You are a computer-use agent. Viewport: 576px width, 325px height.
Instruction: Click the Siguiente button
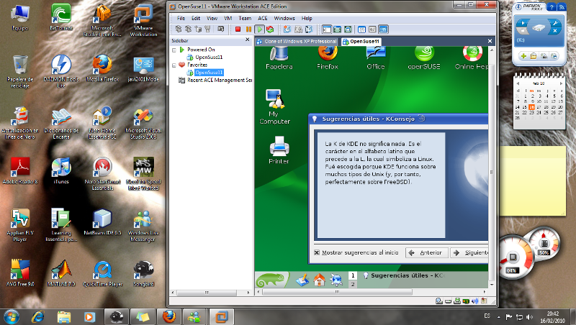(x=471, y=253)
